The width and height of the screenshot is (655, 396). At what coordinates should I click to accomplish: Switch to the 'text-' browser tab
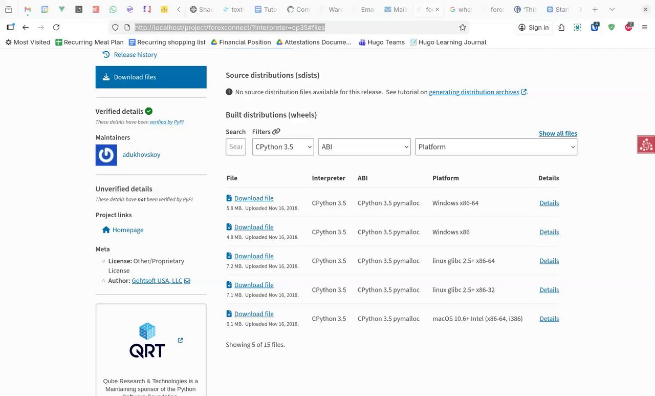[234, 10]
